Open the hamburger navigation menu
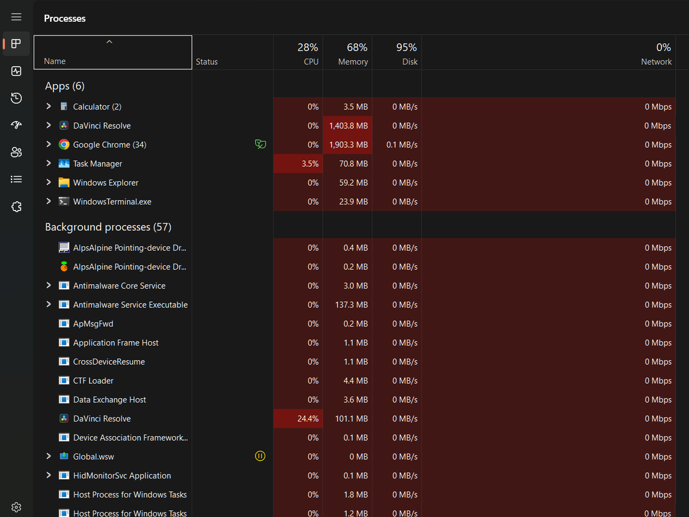Viewport: 689px width, 517px height. click(x=16, y=17)
